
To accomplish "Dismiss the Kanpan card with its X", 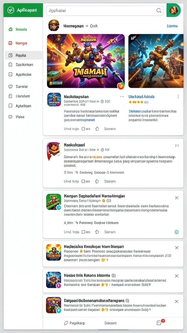I will 177,198.
